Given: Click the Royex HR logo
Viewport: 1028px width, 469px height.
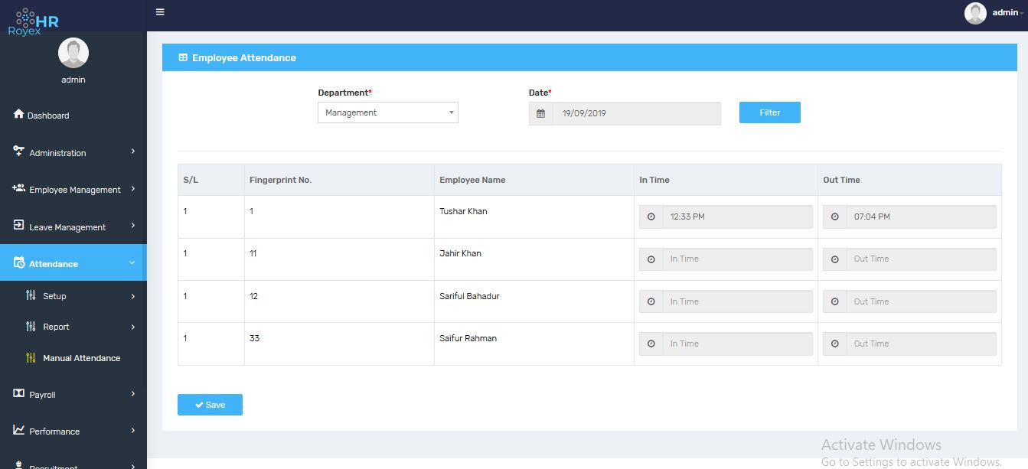Looking at the screenshot, I should click(x=34, y=22).
